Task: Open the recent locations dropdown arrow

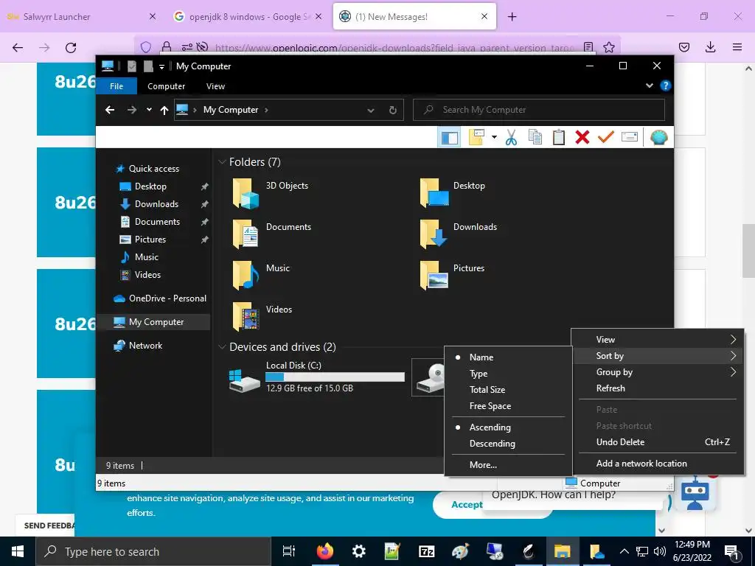Action: [149, 110]
